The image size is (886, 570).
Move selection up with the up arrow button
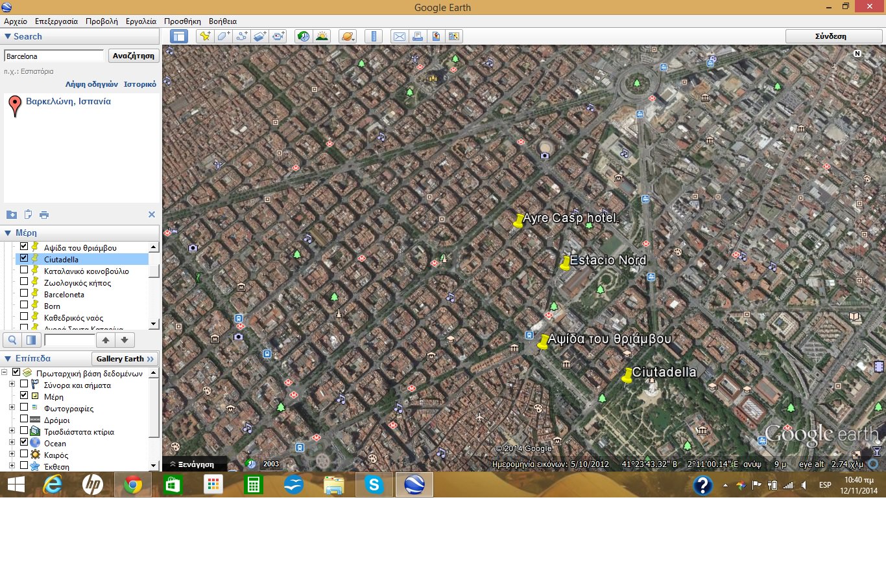106,339
